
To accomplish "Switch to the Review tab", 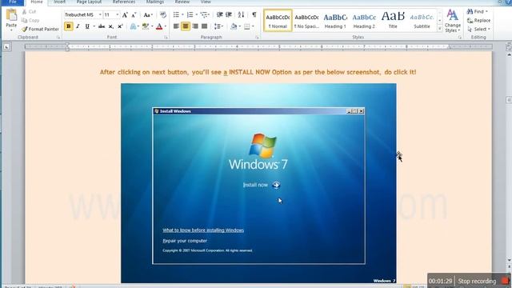I will 182,2.
